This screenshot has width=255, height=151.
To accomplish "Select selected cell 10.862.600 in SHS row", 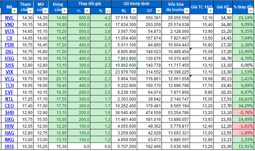I will click(x=124, y=65).
